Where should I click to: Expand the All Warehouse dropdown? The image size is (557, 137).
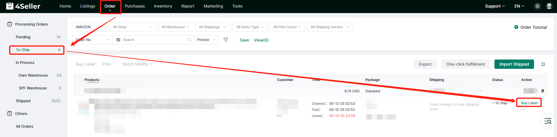point(176,27)
